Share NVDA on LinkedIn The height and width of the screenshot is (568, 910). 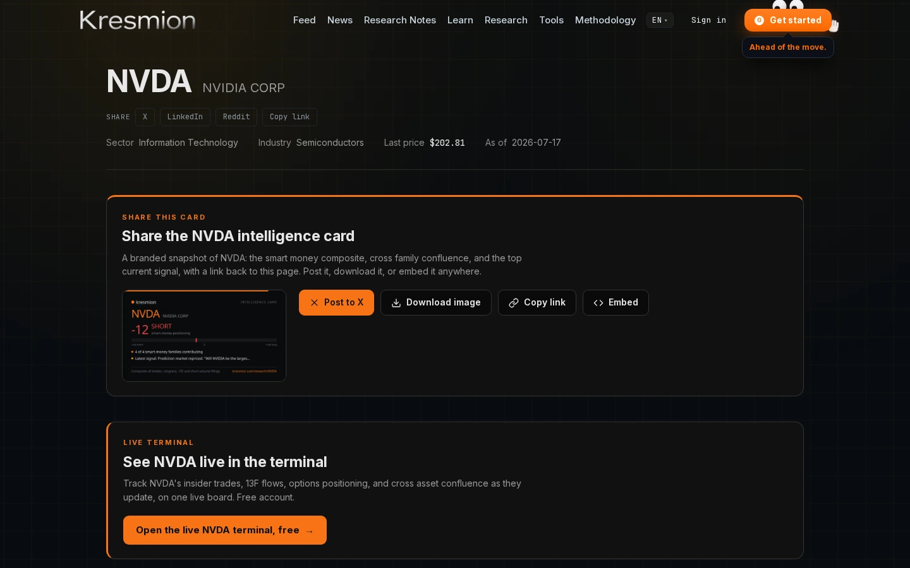[185, 117]
